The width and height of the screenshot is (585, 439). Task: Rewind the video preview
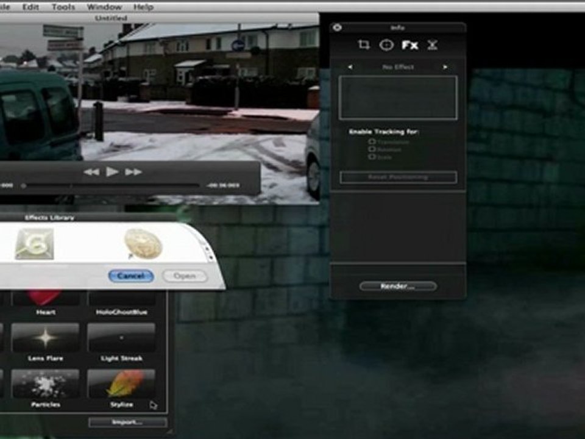(x=92, y=172)
